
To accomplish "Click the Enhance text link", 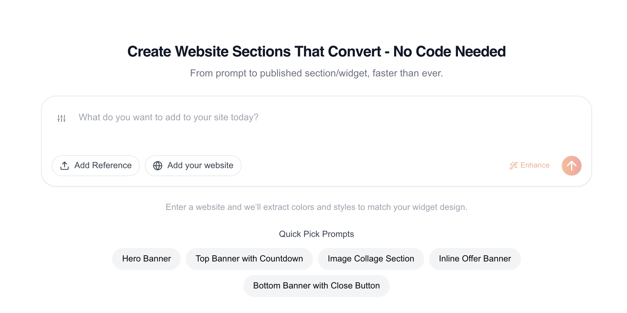I will point(534,165).
